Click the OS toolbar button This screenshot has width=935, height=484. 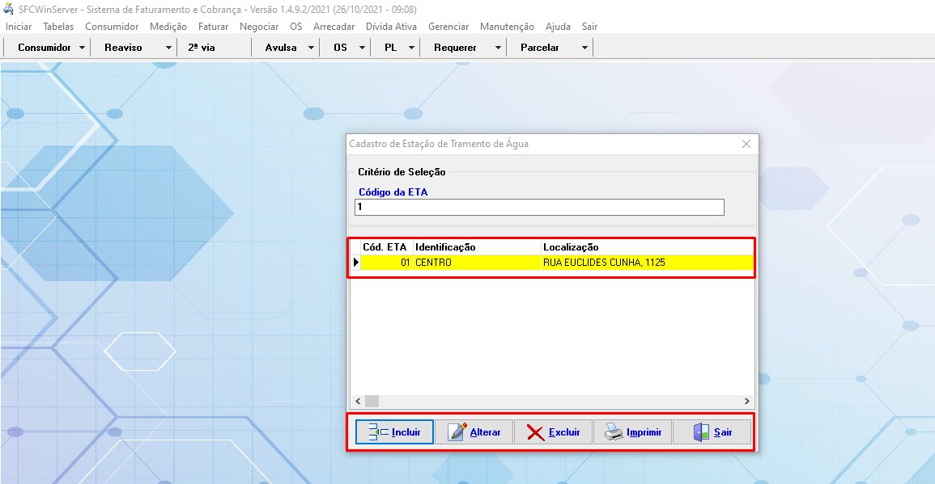[340, 48]
